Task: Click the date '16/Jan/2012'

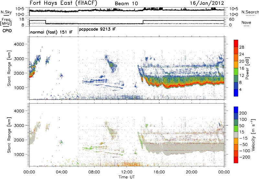Action: (x=207, y=3)
